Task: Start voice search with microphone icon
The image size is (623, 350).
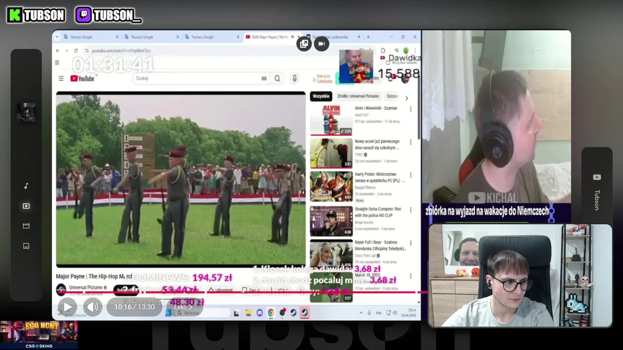Action: 294,78
